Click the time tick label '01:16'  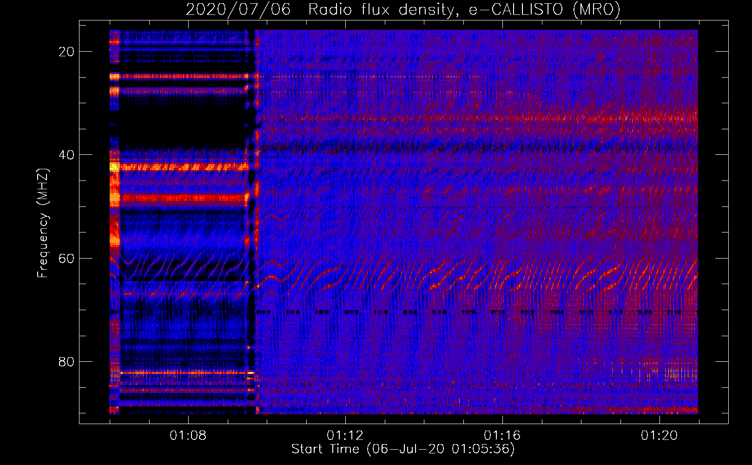502,436
